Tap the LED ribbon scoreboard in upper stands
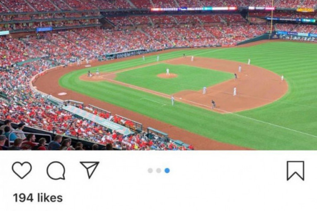This screenshot has height=211, width=317. (x=194, y=9)
